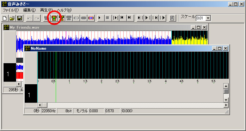Click the yellow-red mix paste icon beside paste

tap(61, 18)
